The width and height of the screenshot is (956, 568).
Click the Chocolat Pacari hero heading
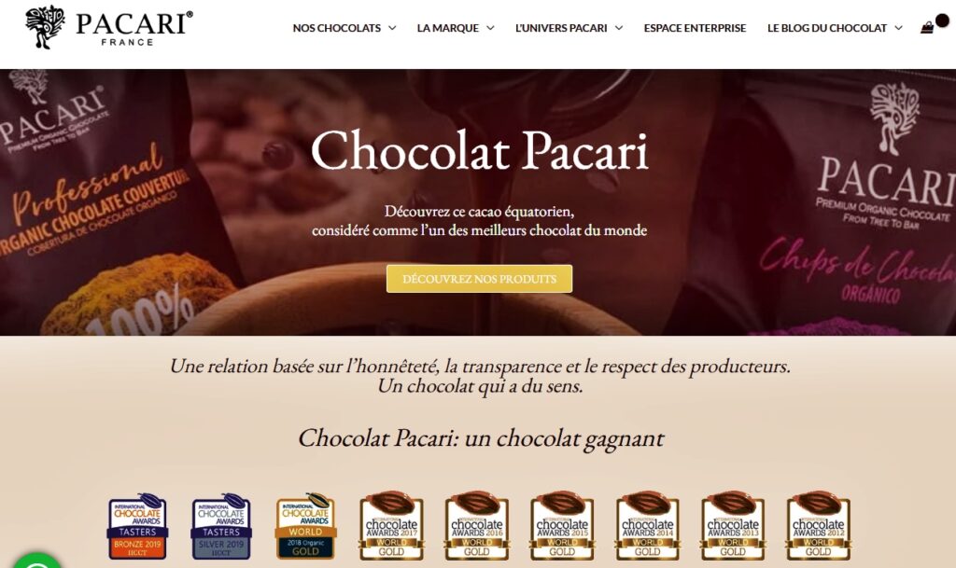click(x=479, y=151)
